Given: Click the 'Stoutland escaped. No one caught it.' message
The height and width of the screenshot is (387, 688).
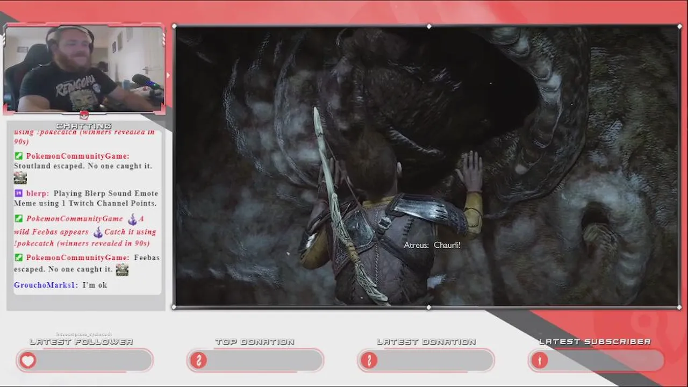Looking at the screenshot, I should click(x=83, y=166).
